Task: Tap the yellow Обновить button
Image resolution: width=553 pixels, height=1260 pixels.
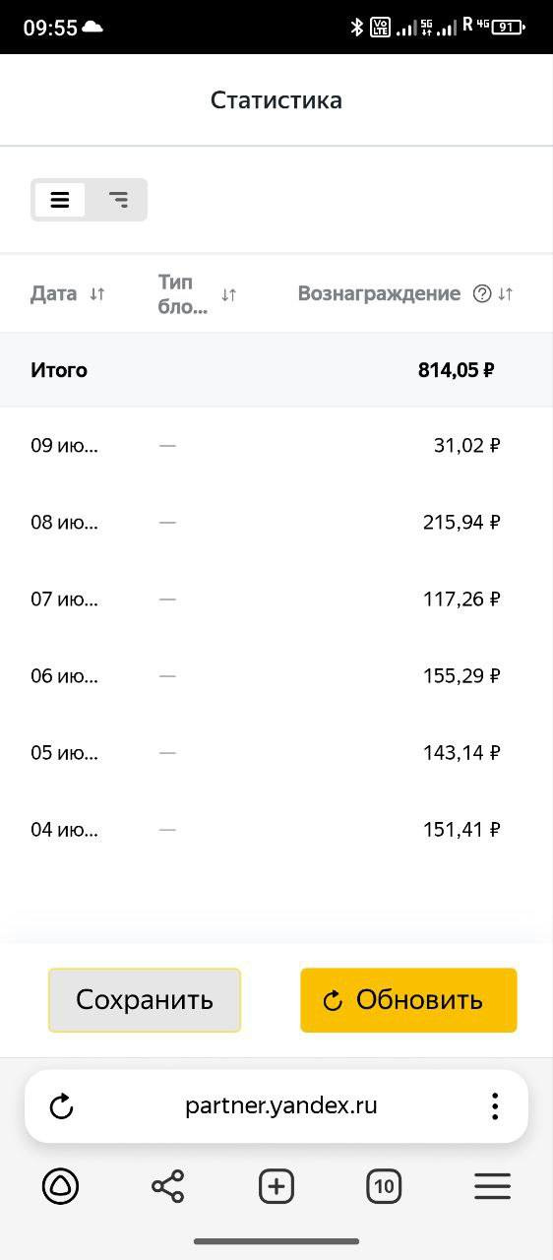Action: (408, 1000)
